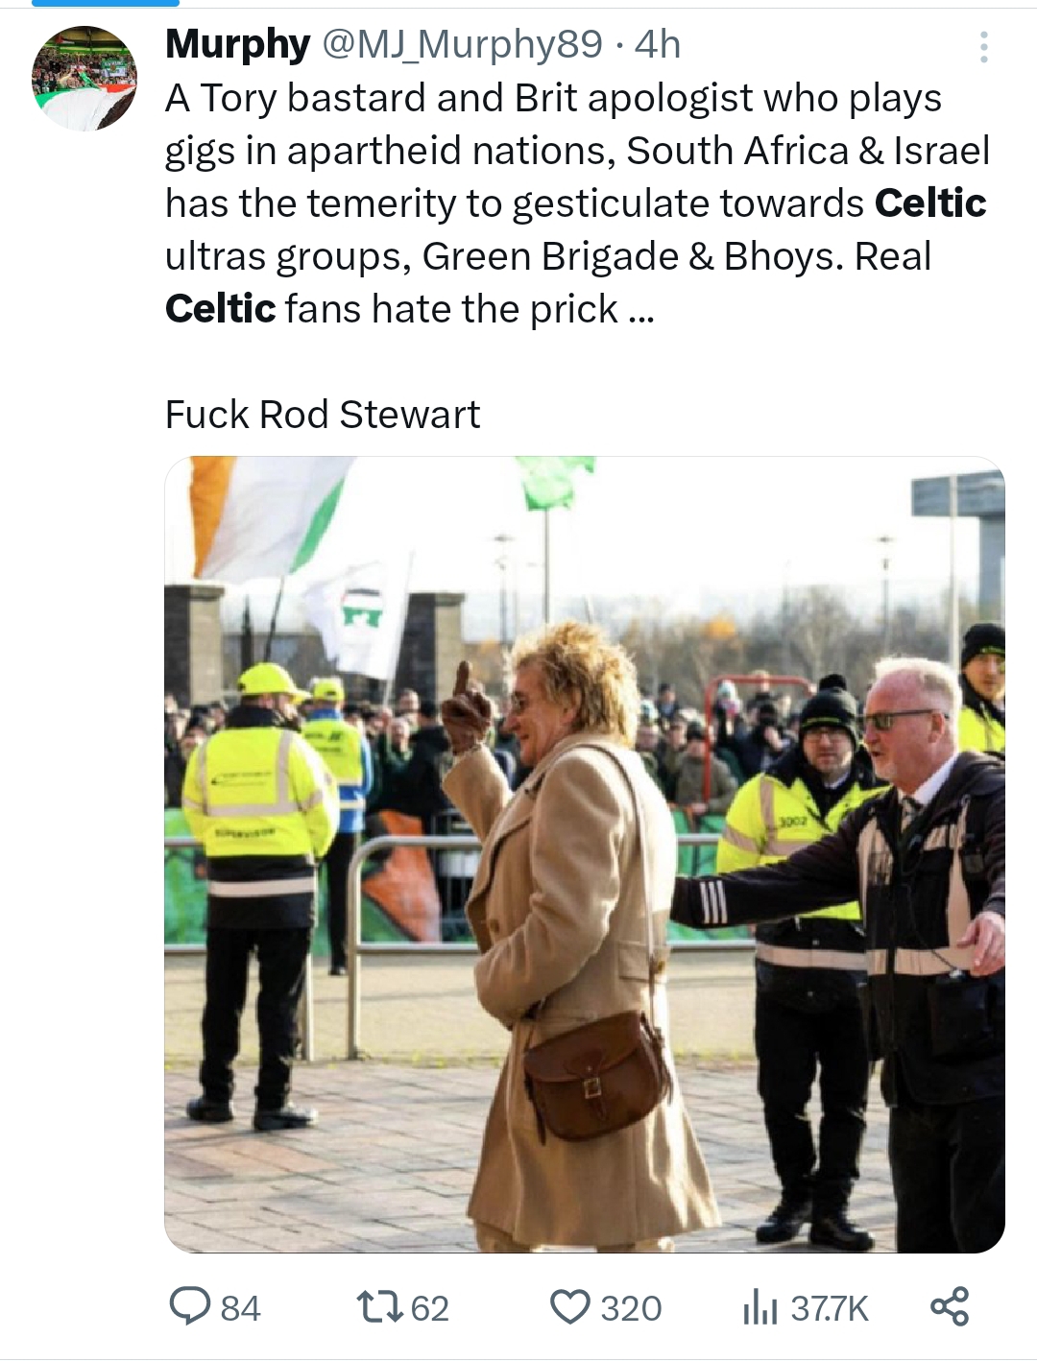Click the bold Celtic before 'fans hate'

[221, 308]
